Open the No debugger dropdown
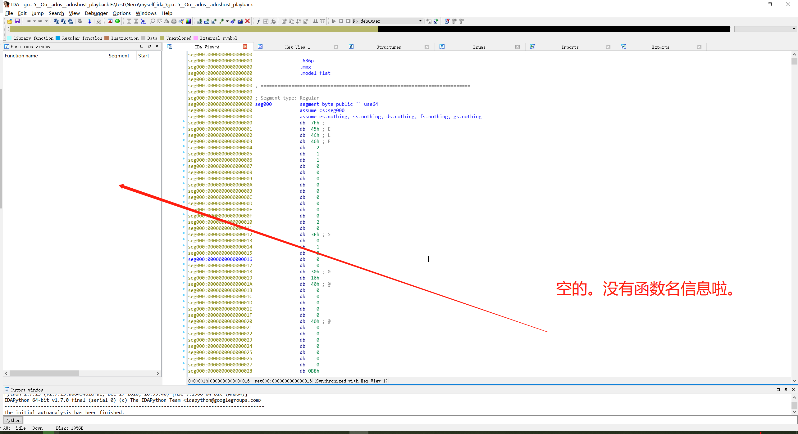This screenshot has height=434, width=798. 387,21
